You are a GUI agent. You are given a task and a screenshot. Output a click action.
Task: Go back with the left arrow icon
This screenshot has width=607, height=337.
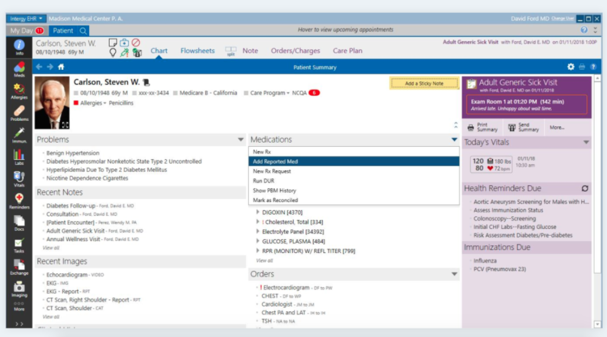tap(39, 67)
